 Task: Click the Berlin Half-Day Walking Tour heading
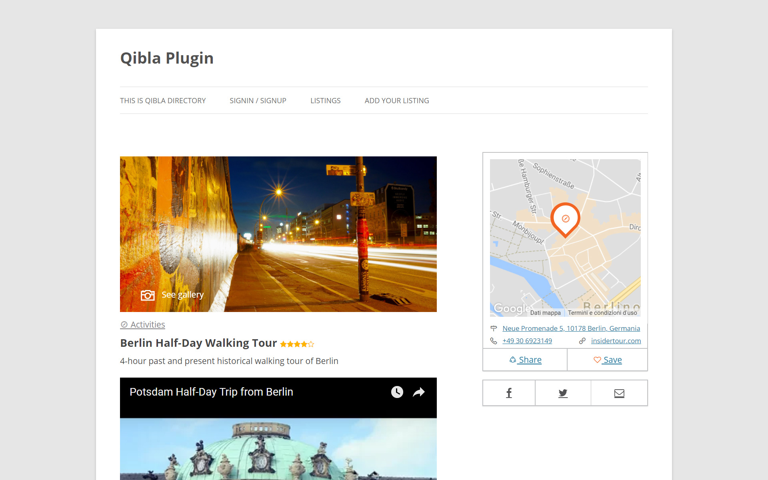tap(199, 343)
